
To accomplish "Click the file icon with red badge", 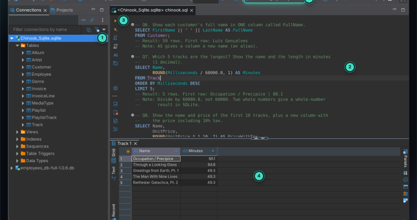I will tap(115, 112).
